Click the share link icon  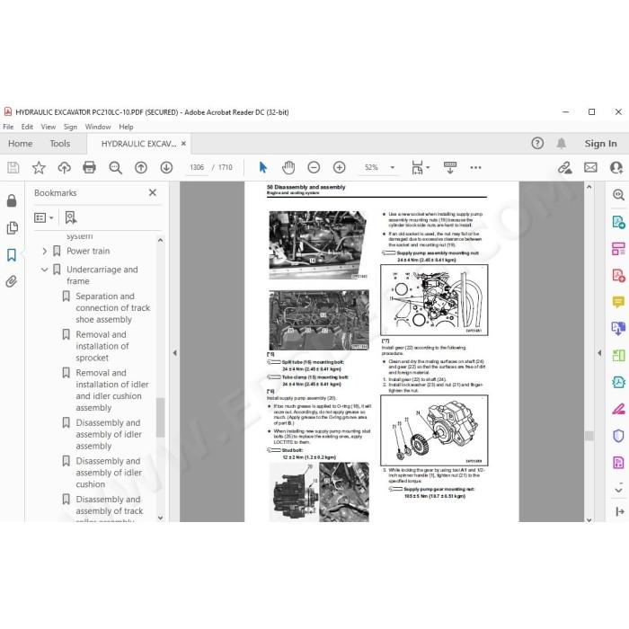tap(565, 167)
